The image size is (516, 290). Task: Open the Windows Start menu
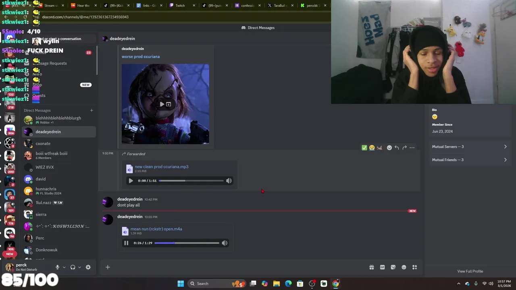(181, 284)
